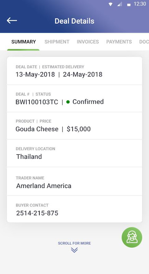149x274 pixels.
Task: Go to the Payments tab
Action: point(119,42)
